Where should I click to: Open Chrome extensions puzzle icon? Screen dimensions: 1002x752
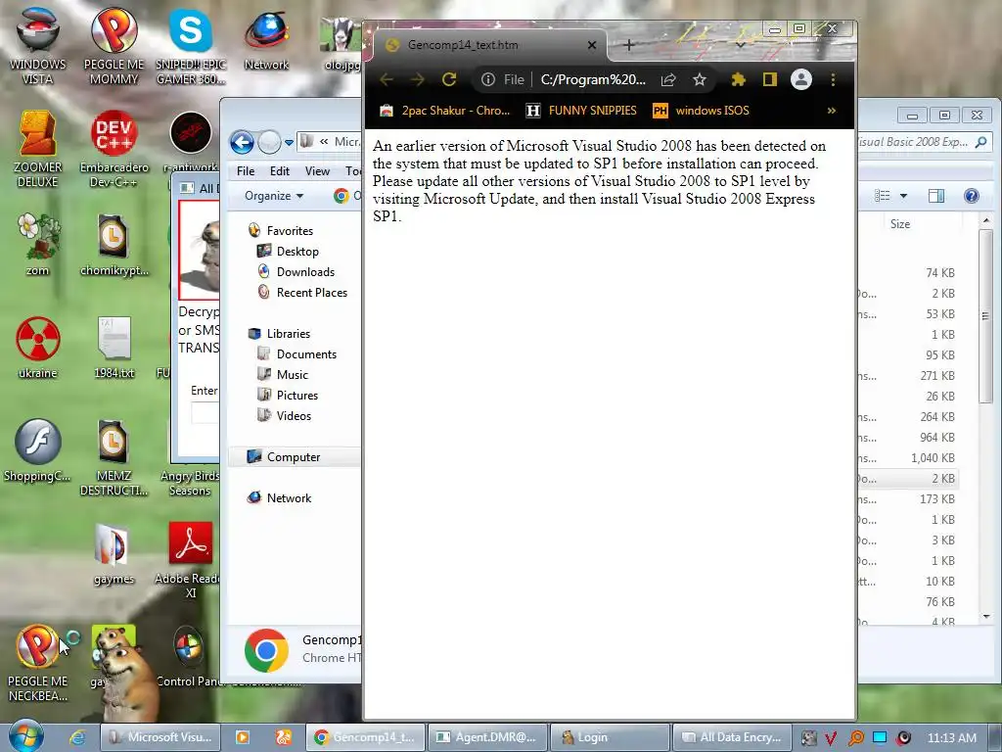tap(738, 79)
